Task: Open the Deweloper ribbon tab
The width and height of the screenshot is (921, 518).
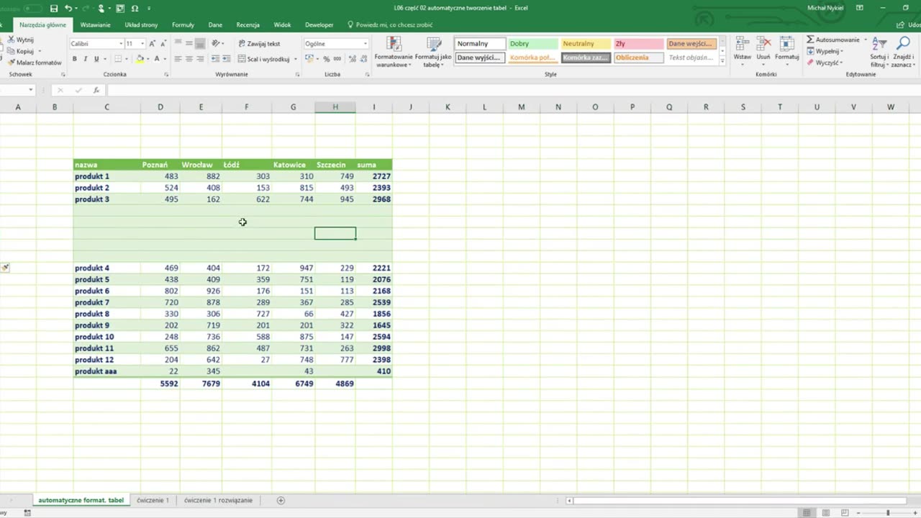Action: tap(319, 24)
